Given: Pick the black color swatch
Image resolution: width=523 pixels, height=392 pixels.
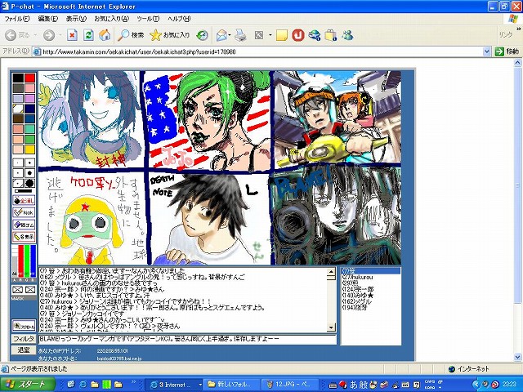Looking at the screenshot, I should tap(18, 78).
